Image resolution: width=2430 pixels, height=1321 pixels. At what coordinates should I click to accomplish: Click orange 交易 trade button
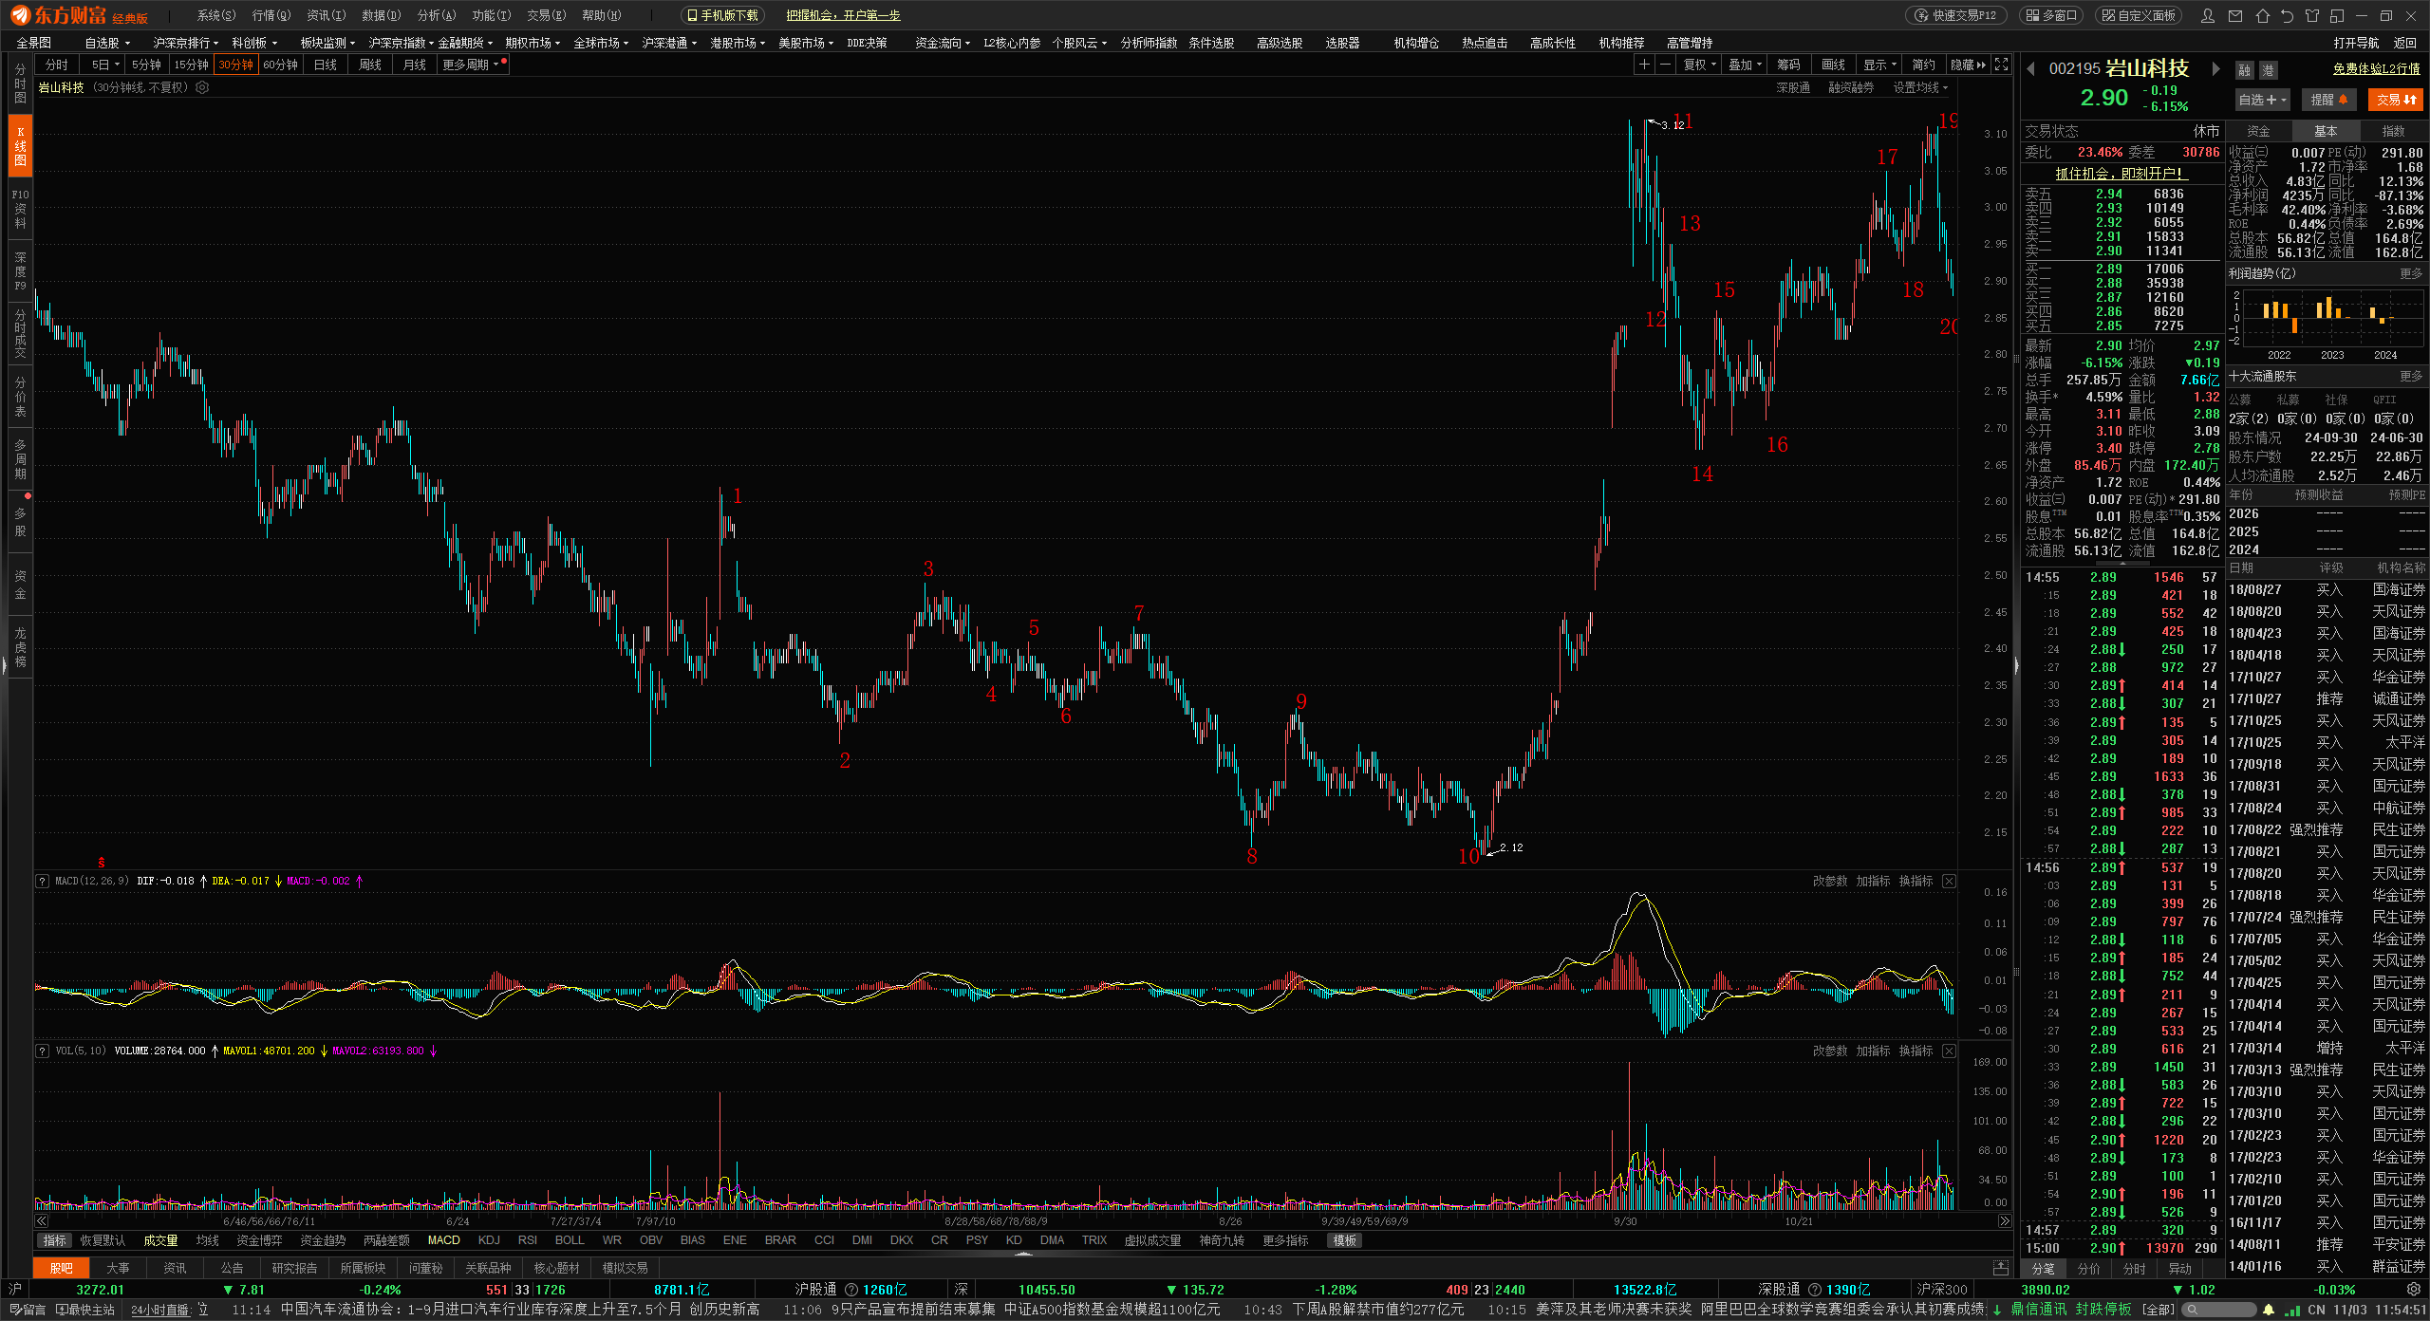point(2396,100)
